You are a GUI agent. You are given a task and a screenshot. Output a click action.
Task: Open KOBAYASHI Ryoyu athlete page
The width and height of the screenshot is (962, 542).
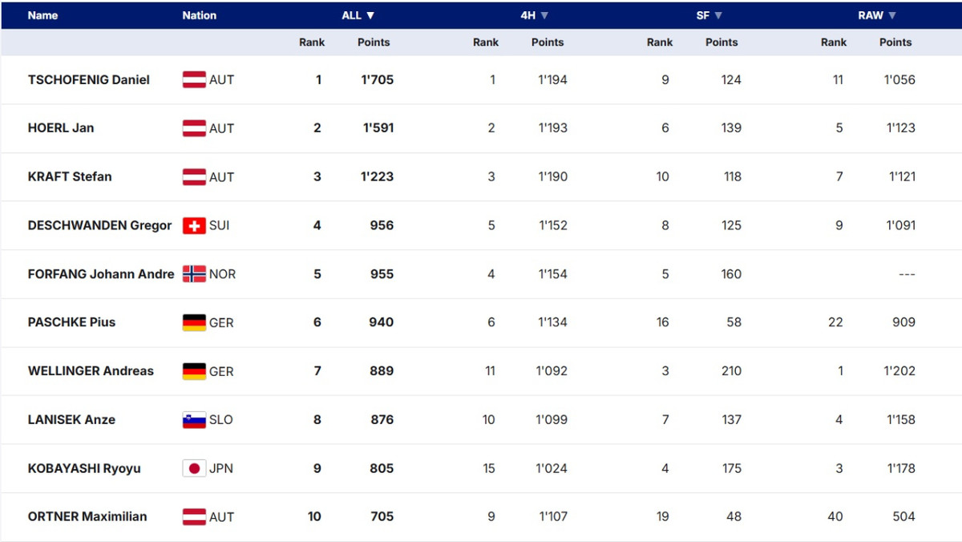pos(84,468)
